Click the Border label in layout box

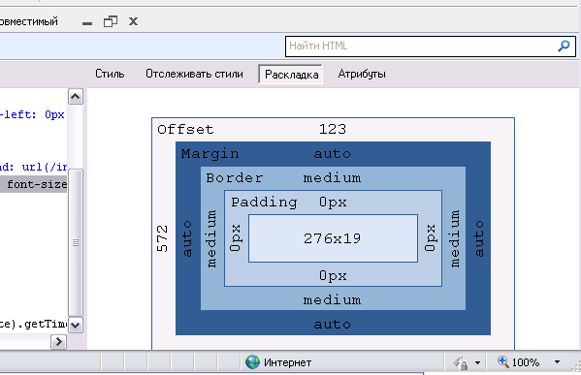tap(235, 178)
